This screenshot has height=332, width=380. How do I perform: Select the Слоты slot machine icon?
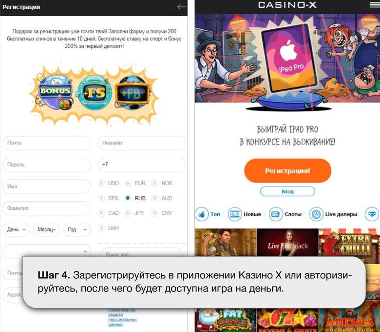coord(276,214)
